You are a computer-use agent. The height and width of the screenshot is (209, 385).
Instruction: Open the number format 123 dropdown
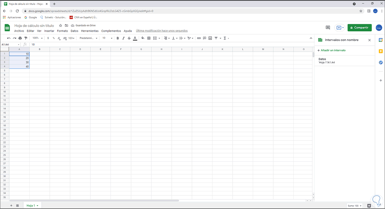pyautogui.click(x=70, y=38)
